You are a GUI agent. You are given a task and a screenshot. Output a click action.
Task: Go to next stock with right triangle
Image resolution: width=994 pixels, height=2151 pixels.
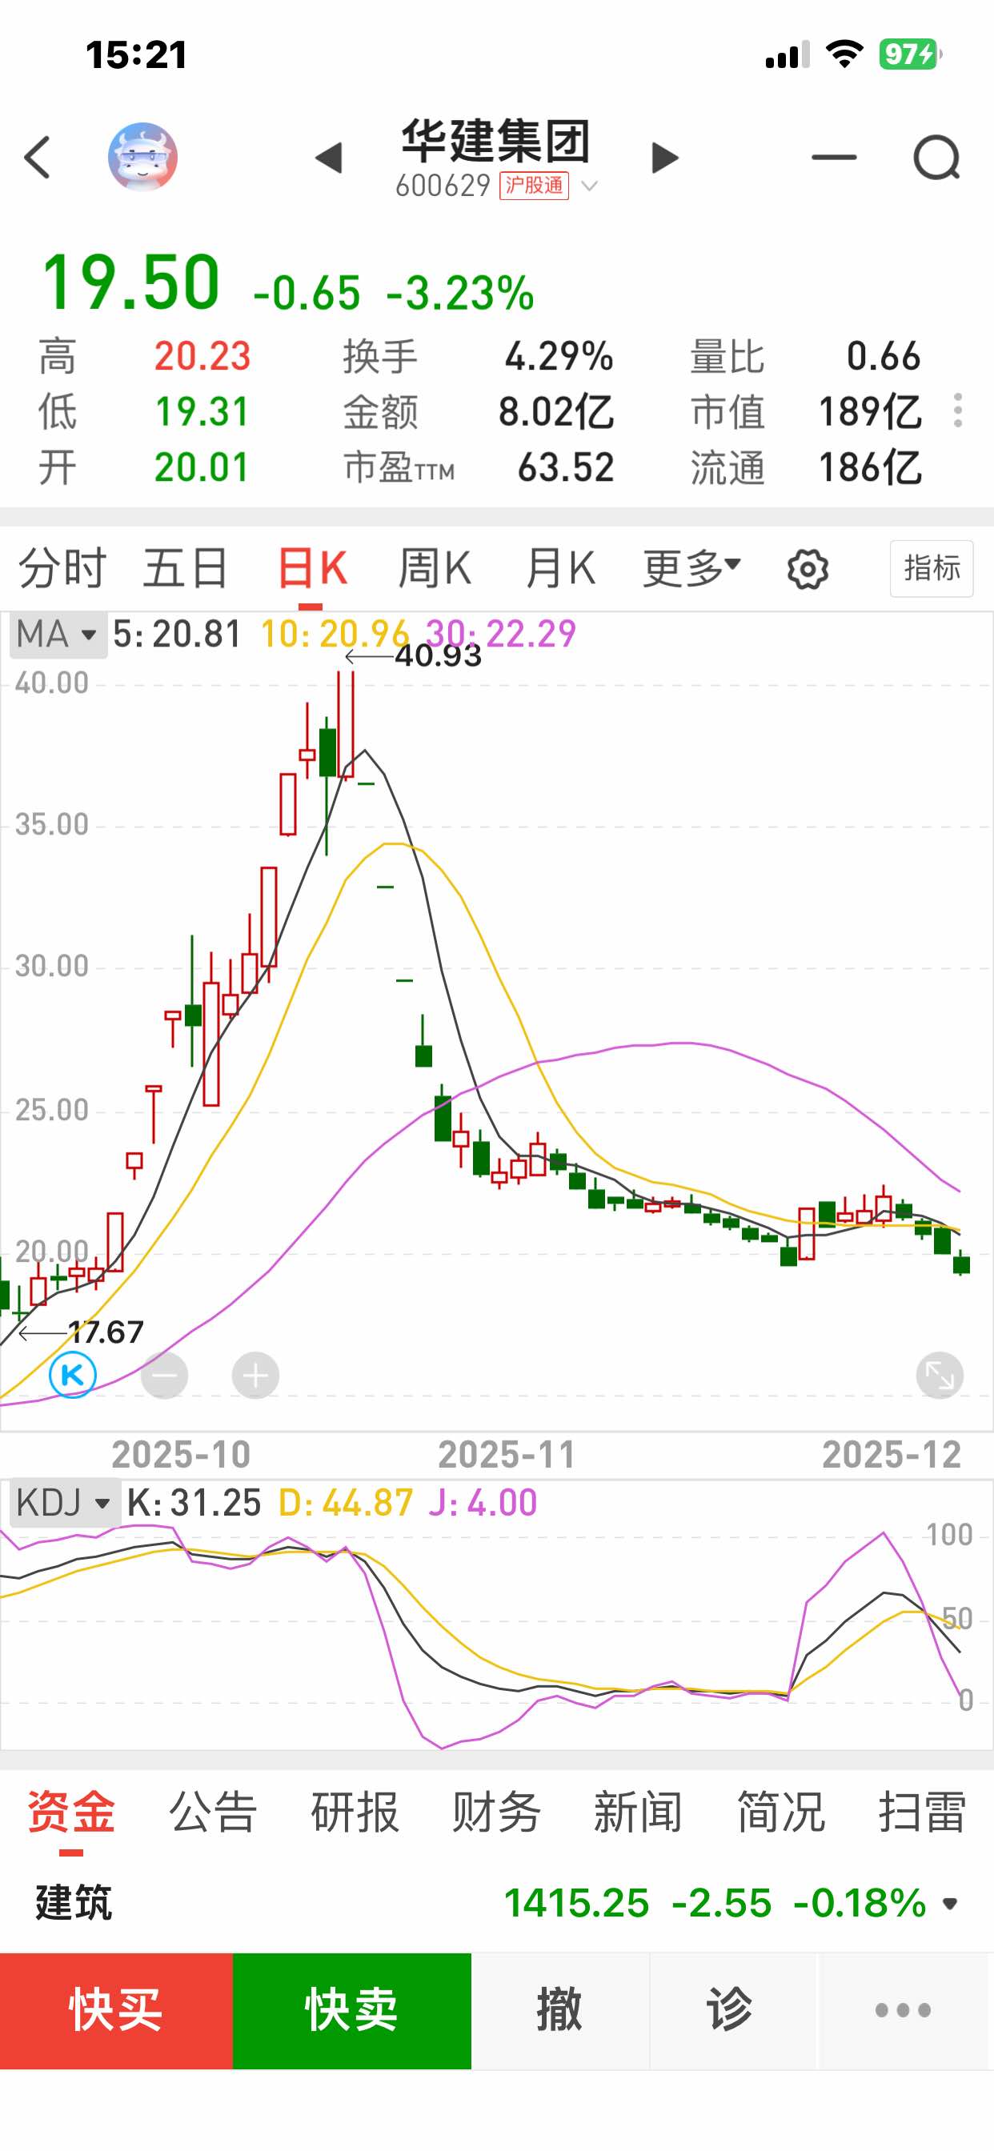(665, 158)
